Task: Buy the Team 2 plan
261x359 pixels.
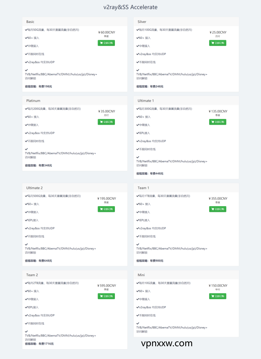Action: pos(106,296)
